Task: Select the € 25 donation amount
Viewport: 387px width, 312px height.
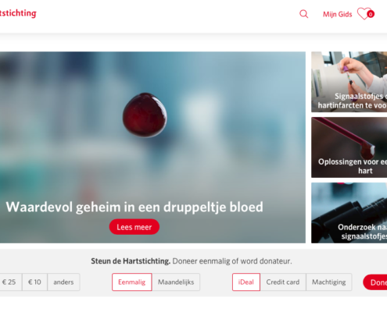Action: point(10,282)
